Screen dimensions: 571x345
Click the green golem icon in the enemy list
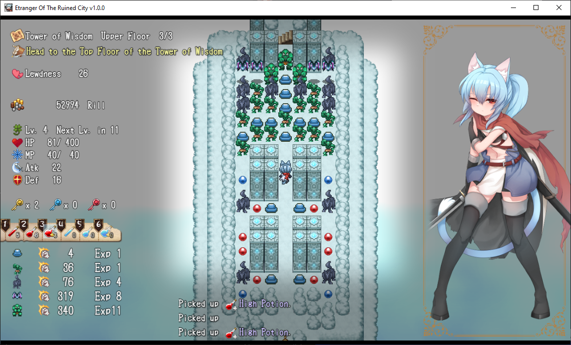click(17, 310)
